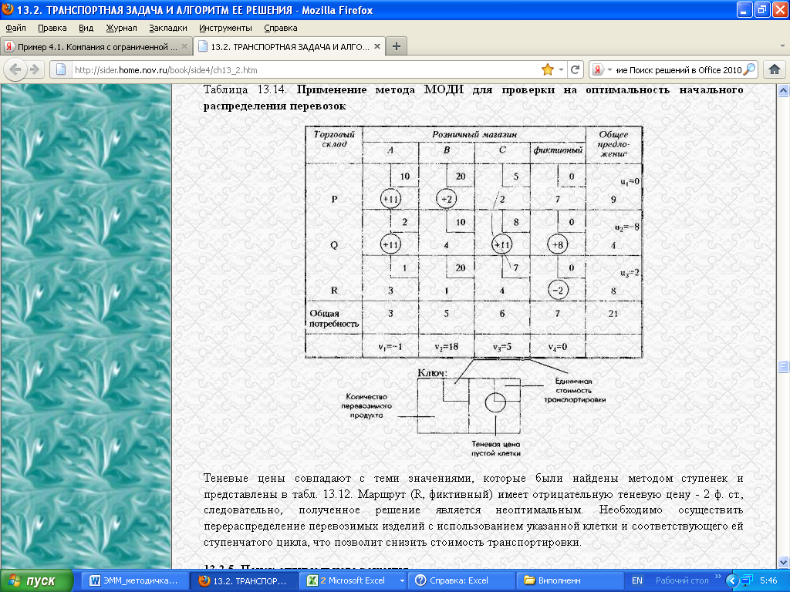This screenshot has height=592, width=790.
Task: Click the фиктивный column header
Action: click(558, 150)
